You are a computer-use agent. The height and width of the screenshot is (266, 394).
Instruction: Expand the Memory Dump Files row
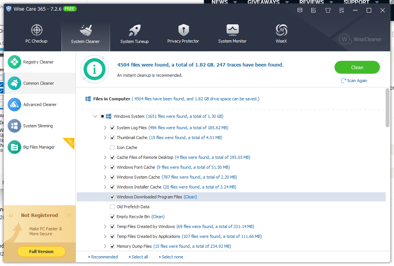point(105,246)
